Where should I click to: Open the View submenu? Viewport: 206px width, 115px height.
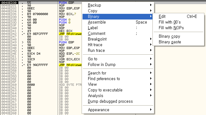(x=117, y=84)
